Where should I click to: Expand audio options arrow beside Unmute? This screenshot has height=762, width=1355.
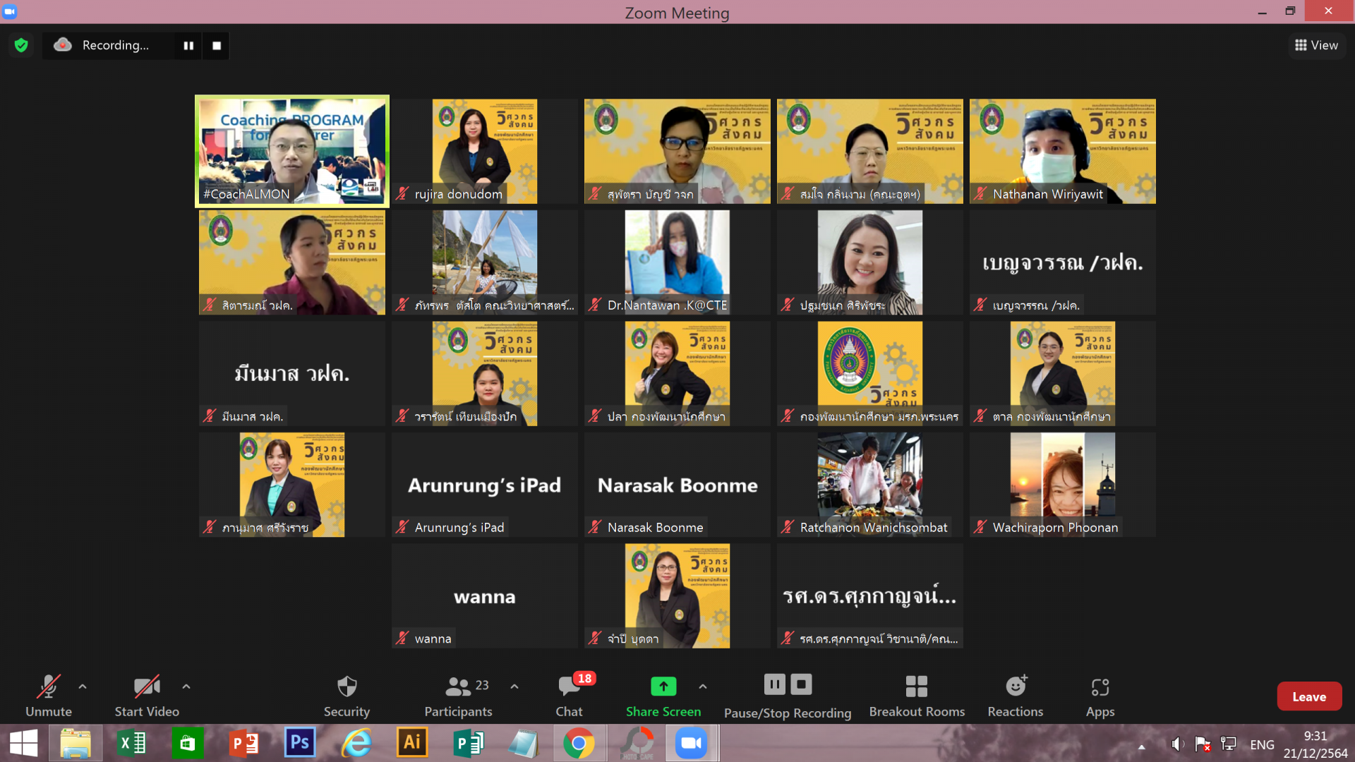click(83, 686)
